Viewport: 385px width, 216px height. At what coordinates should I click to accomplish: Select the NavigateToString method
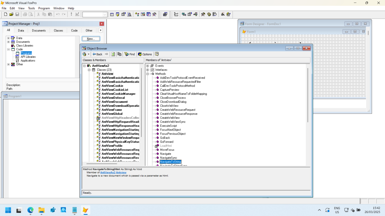(x=170, y=161)
